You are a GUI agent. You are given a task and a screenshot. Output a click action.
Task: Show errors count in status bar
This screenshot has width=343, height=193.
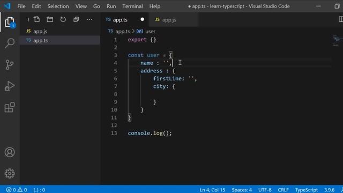[x=11, y=190]
